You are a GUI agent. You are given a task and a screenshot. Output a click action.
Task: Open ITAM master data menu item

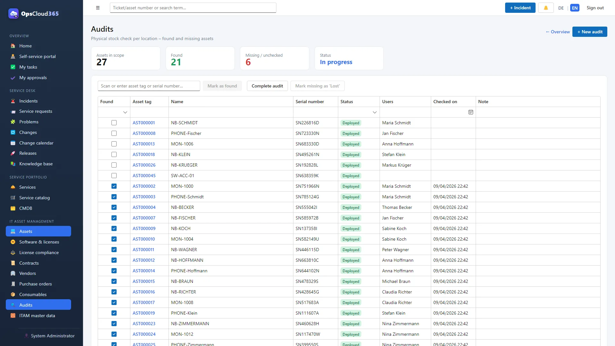click(38, 316)
